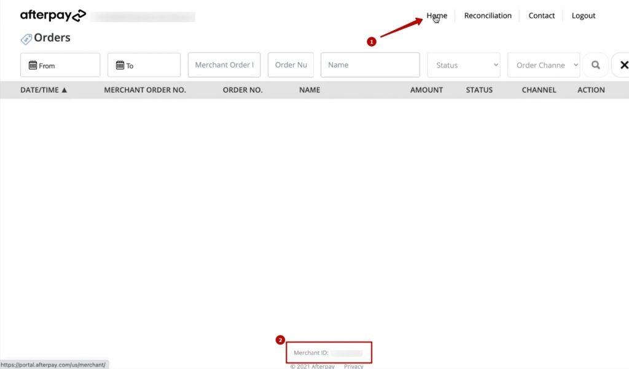The height and width of the screenshot is (369, 629).
Task: Click the Logout link
Action: pos(584,16)
